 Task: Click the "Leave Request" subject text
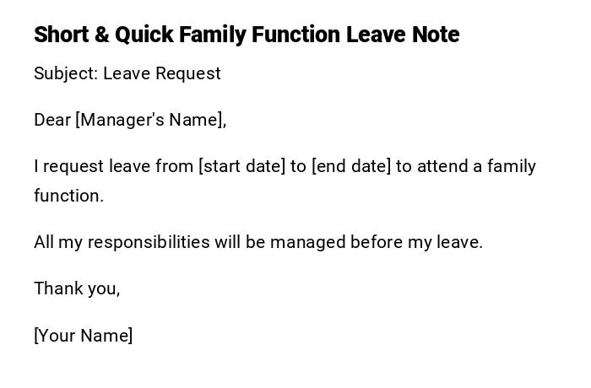click(162, 73)
